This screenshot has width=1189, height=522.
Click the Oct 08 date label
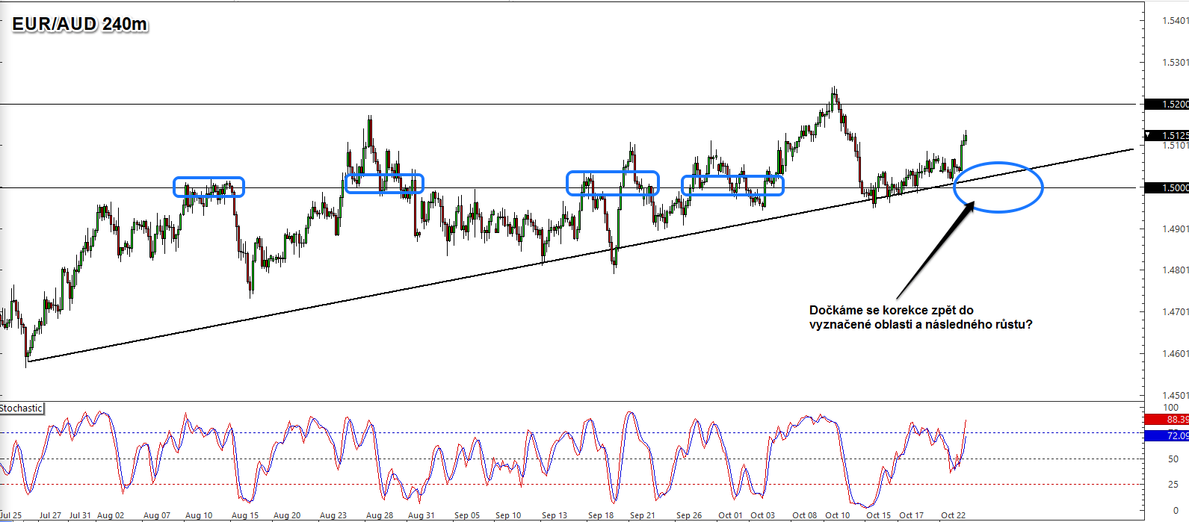[x=805, y=515]
